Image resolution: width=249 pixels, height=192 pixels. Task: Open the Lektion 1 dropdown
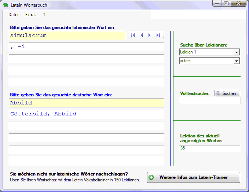236,52
